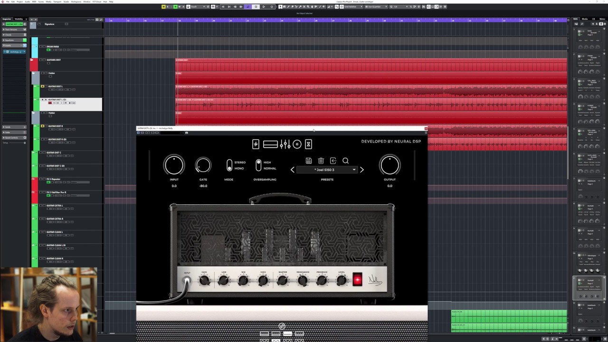This screenshot has width=608, height=342.
Task: Search presets with the magnifier icon
Action: coord(346,161)
